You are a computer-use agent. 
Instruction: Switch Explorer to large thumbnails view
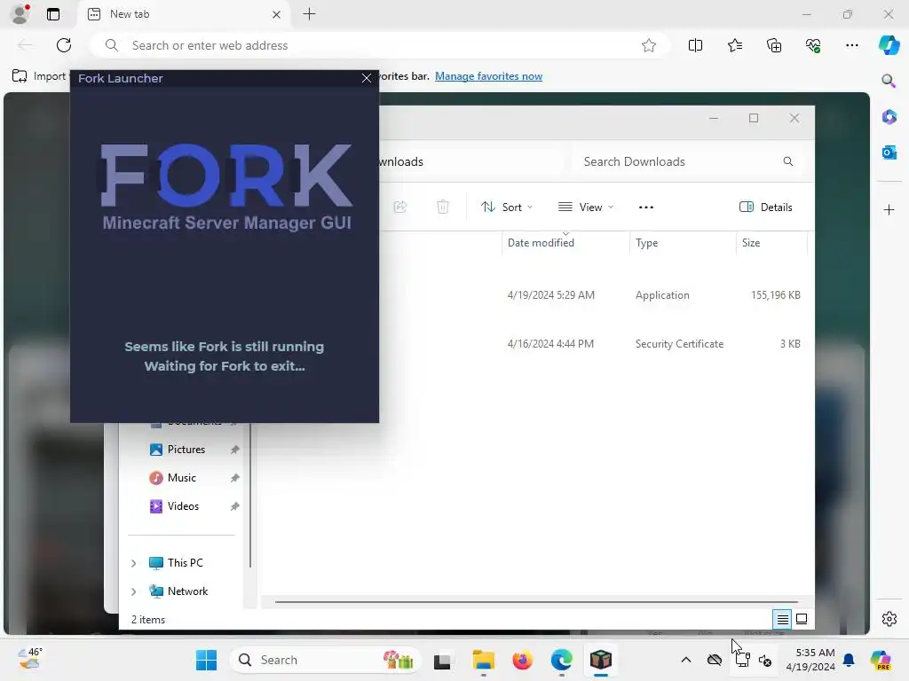pos(802,619)
